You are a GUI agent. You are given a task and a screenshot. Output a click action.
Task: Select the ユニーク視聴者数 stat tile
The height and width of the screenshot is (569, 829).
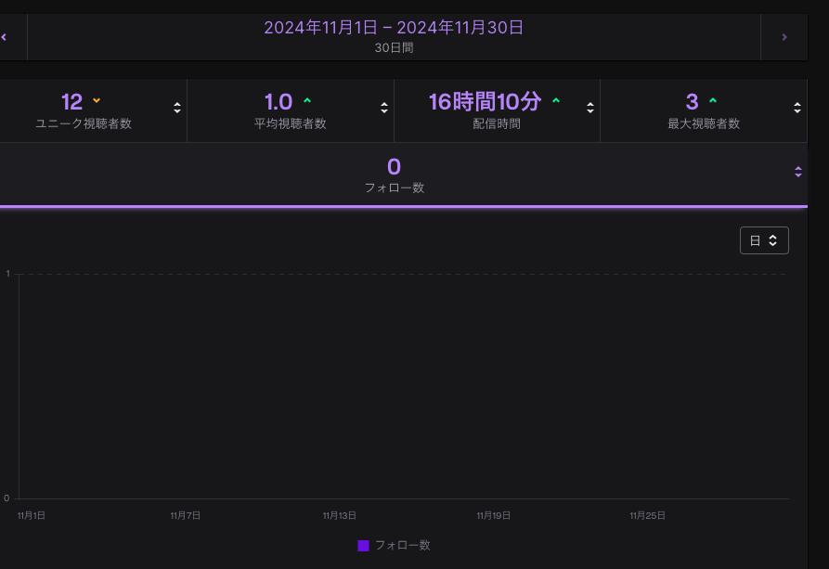click(x=84, y=110)
